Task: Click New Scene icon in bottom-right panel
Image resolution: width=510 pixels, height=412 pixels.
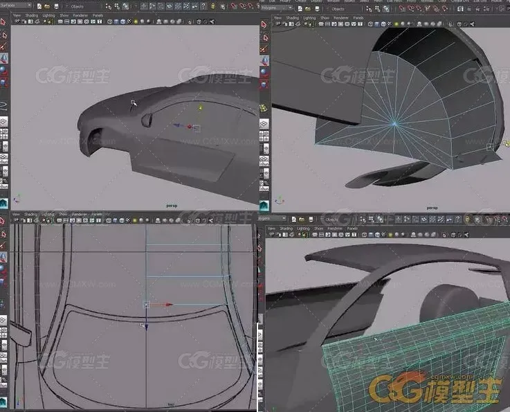Action: (293, 220)
